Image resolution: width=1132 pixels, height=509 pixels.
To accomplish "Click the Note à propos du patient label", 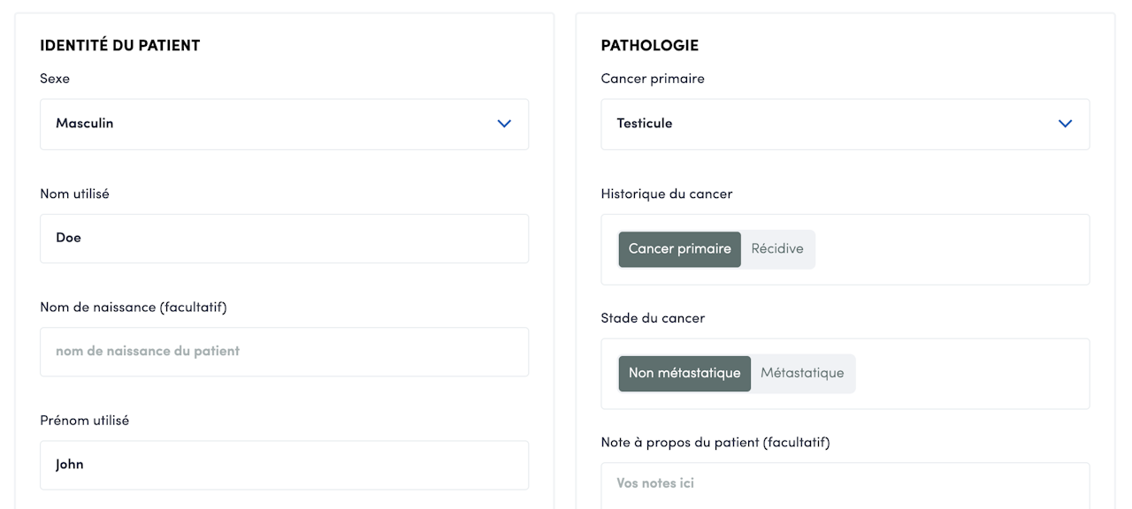I will click(x=715, y=442).
